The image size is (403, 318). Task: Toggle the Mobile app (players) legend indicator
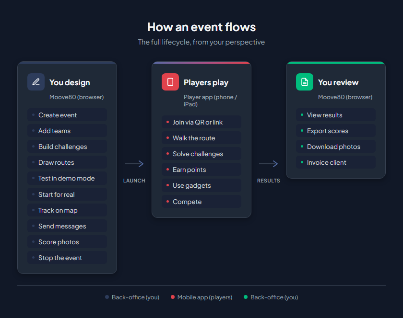172,297
